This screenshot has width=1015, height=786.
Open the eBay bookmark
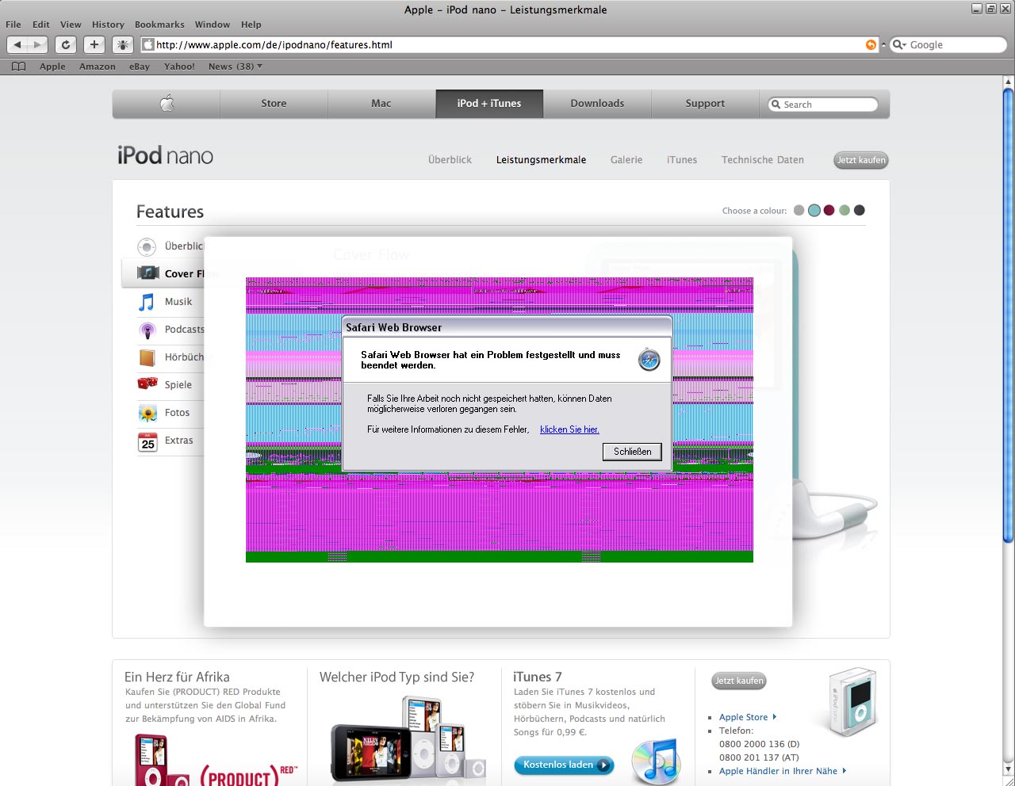[140, 67]
